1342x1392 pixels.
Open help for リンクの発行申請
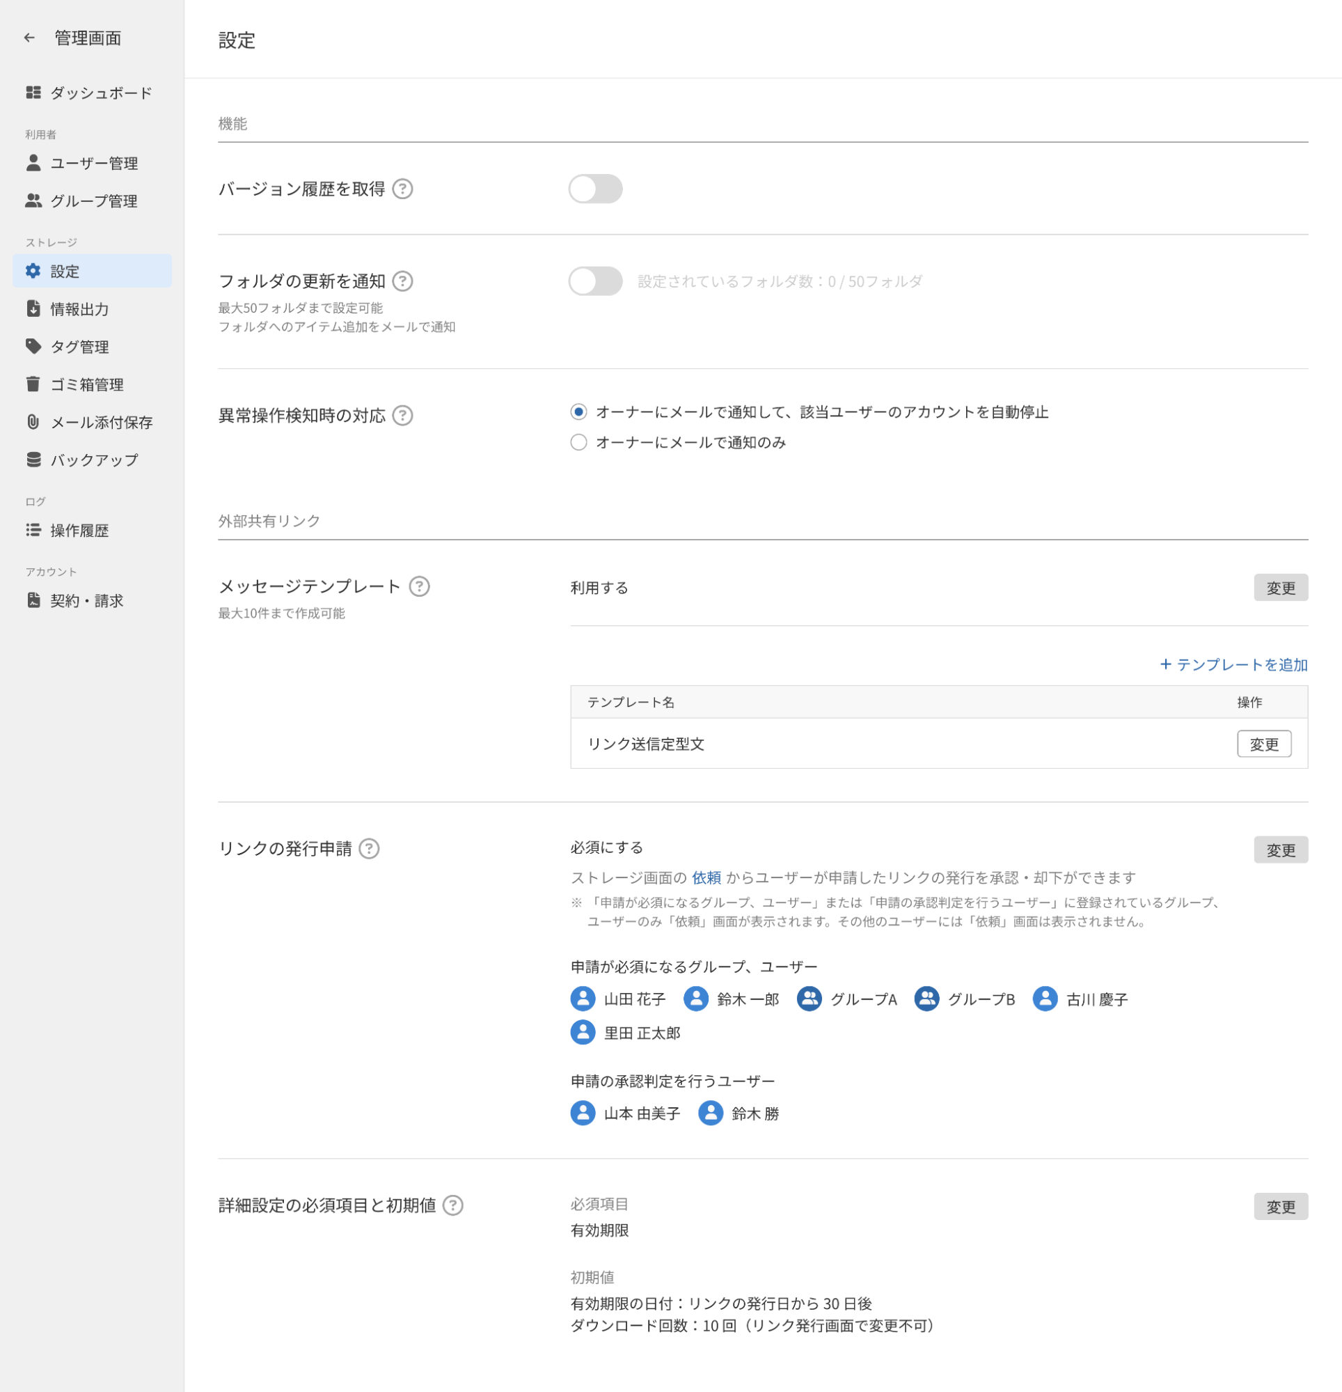pyautogui.click(x=369, y=849)
